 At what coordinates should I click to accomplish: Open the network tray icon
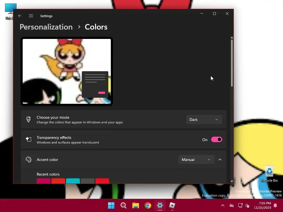tap(240, 205)
